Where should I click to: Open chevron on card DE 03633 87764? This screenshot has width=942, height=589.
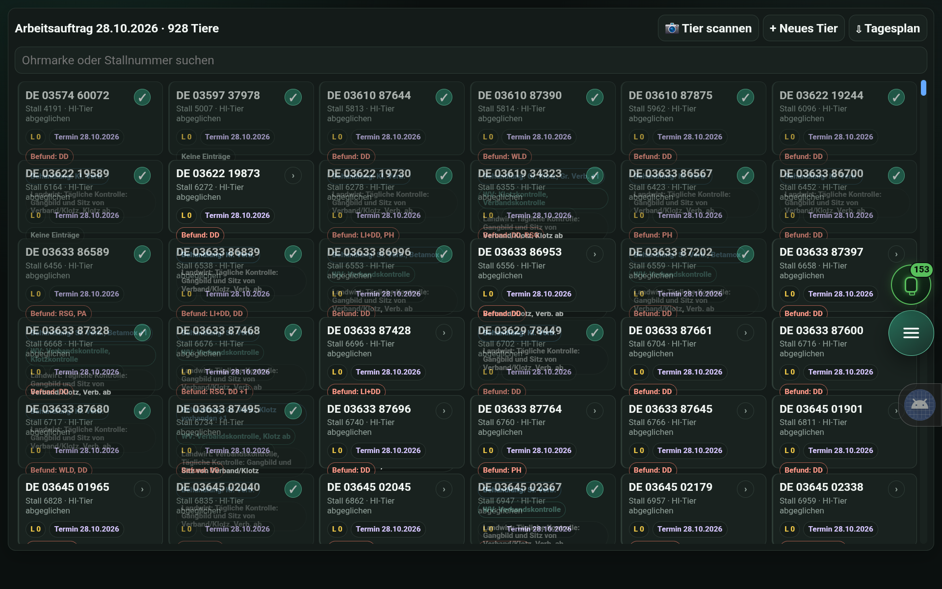point(595,411)
